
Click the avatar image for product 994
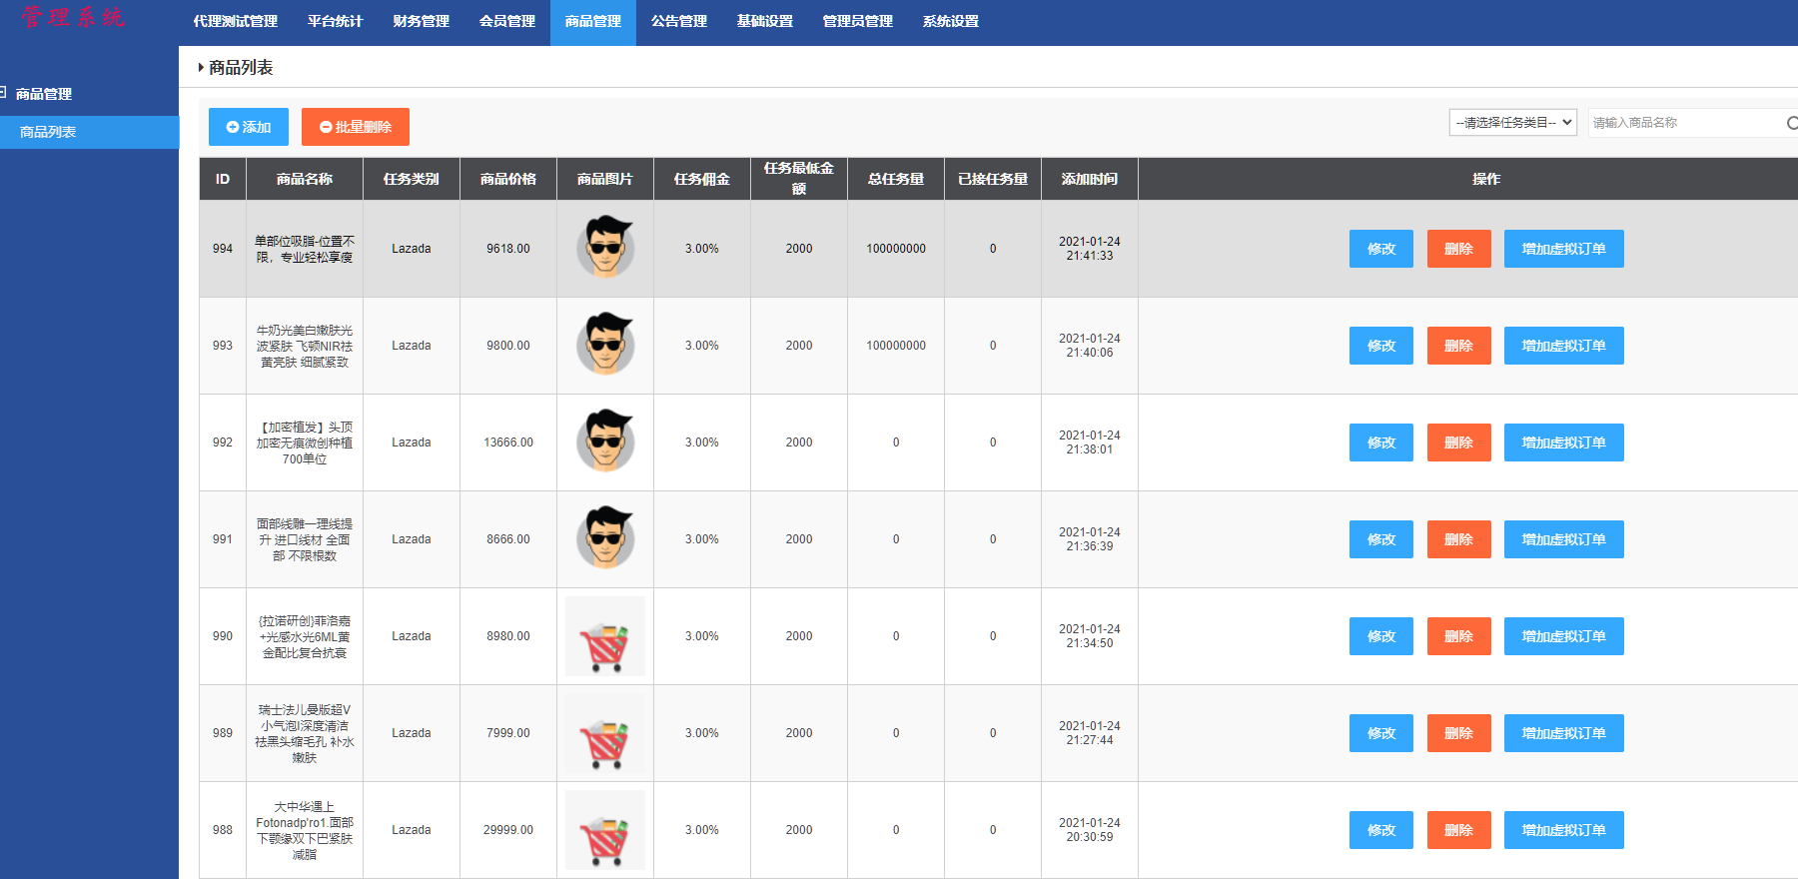coord(605,248)
